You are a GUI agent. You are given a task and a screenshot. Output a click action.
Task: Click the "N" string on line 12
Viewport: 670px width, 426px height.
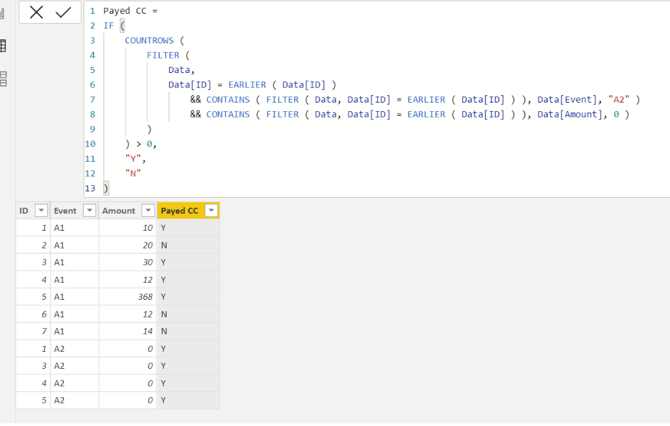(x=133, y=174)
